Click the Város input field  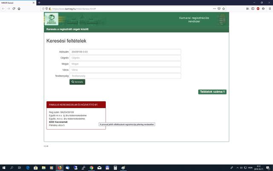[x=125, y=70]
